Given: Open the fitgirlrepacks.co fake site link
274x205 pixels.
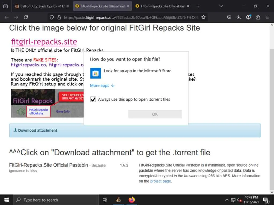Looking at the screenshot, I should click(x=28, y=65).
